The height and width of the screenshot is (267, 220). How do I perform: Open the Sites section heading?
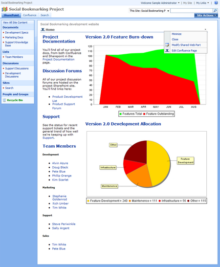6,83
